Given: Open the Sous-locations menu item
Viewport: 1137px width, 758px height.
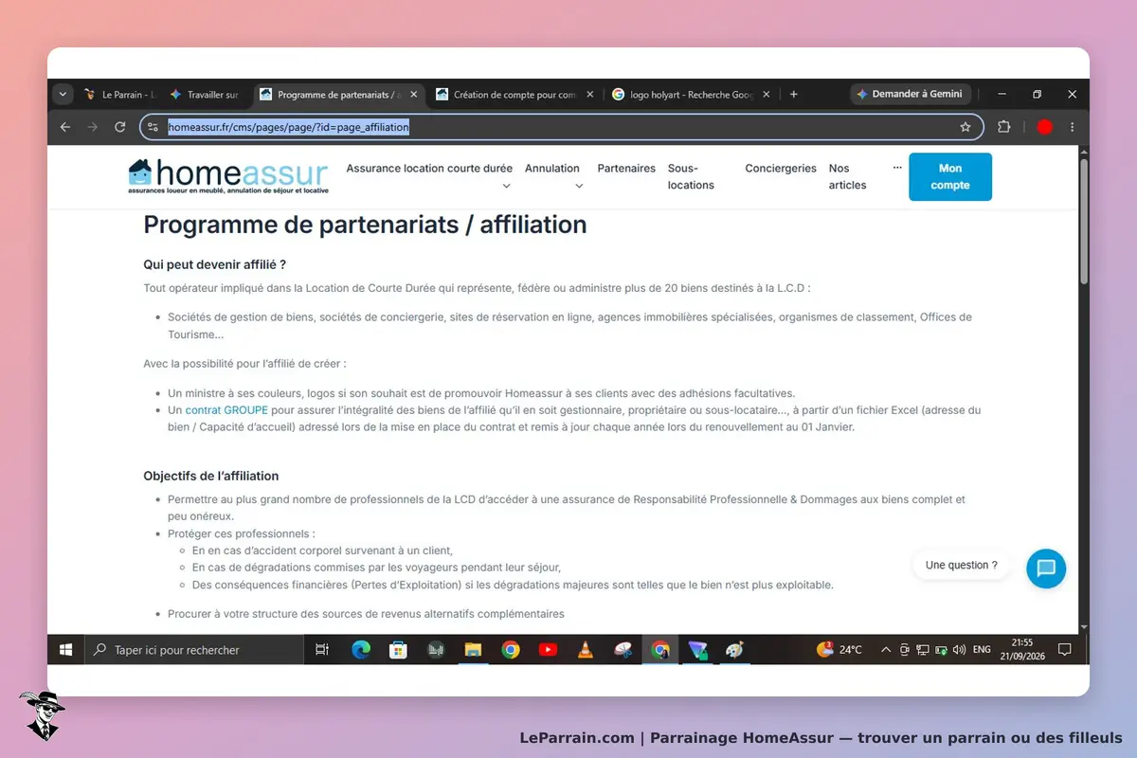Looking at the screenshot, I should pos(691,176).
